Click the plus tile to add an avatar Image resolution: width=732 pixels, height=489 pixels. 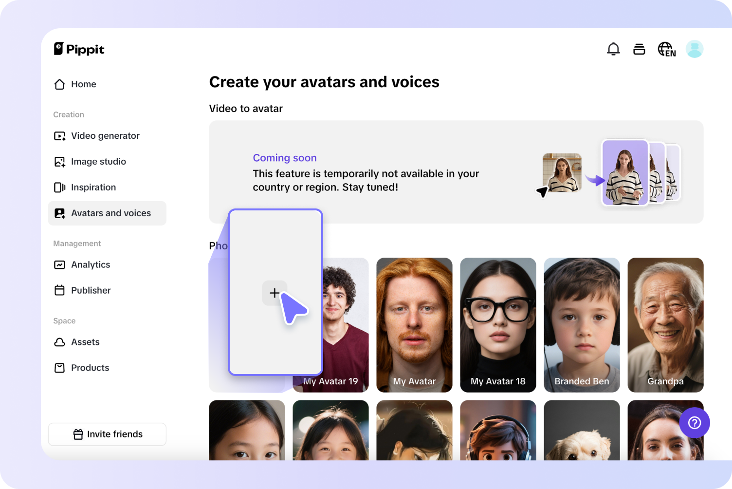point(275,293)
